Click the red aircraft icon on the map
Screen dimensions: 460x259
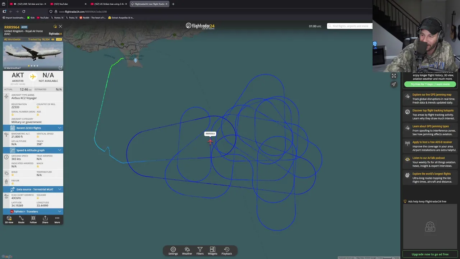[x=210, y=141]
